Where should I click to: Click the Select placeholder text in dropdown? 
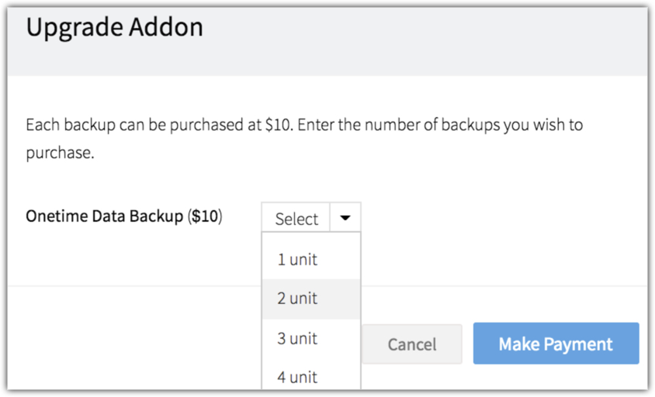click(296, 219)
